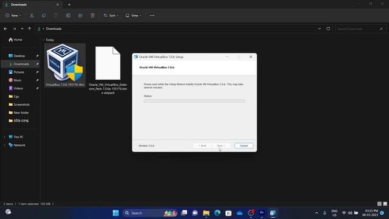Expand address bar history dropdown

[x=319, y=29]
